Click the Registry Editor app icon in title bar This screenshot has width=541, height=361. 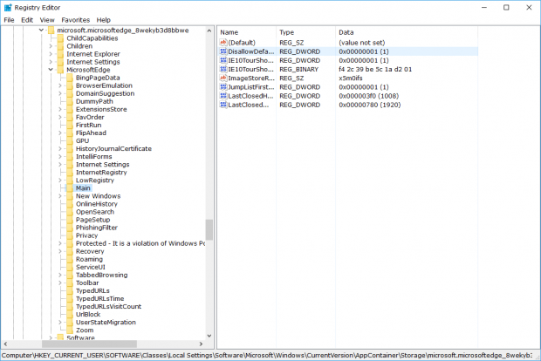(x=8, y=7)
